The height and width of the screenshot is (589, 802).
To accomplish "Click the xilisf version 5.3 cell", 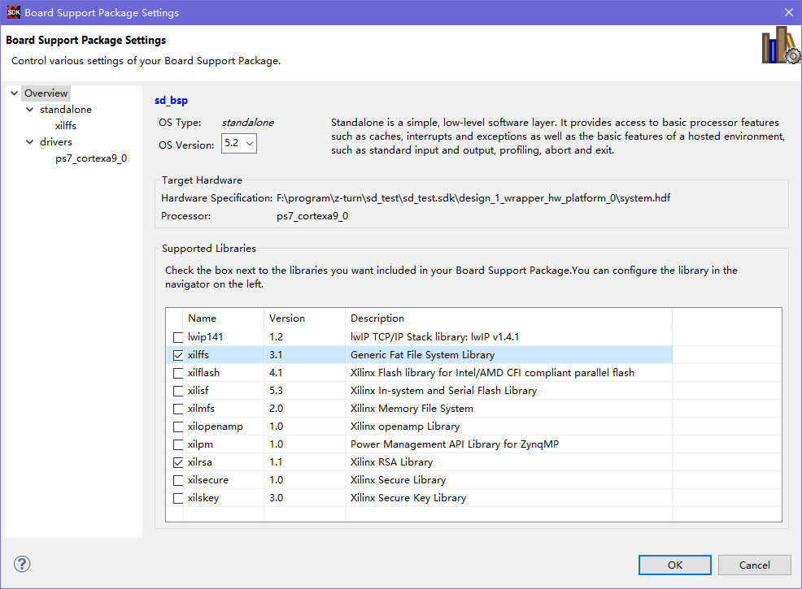I will coord(276,391).
